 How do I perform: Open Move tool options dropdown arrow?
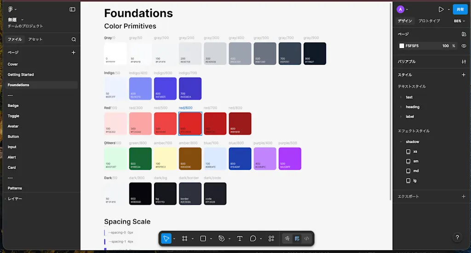coord(174,239)
